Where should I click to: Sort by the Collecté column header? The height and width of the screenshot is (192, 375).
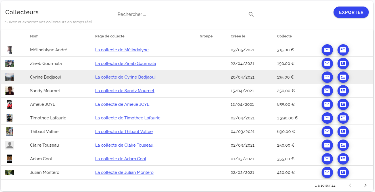click(284, 36)
